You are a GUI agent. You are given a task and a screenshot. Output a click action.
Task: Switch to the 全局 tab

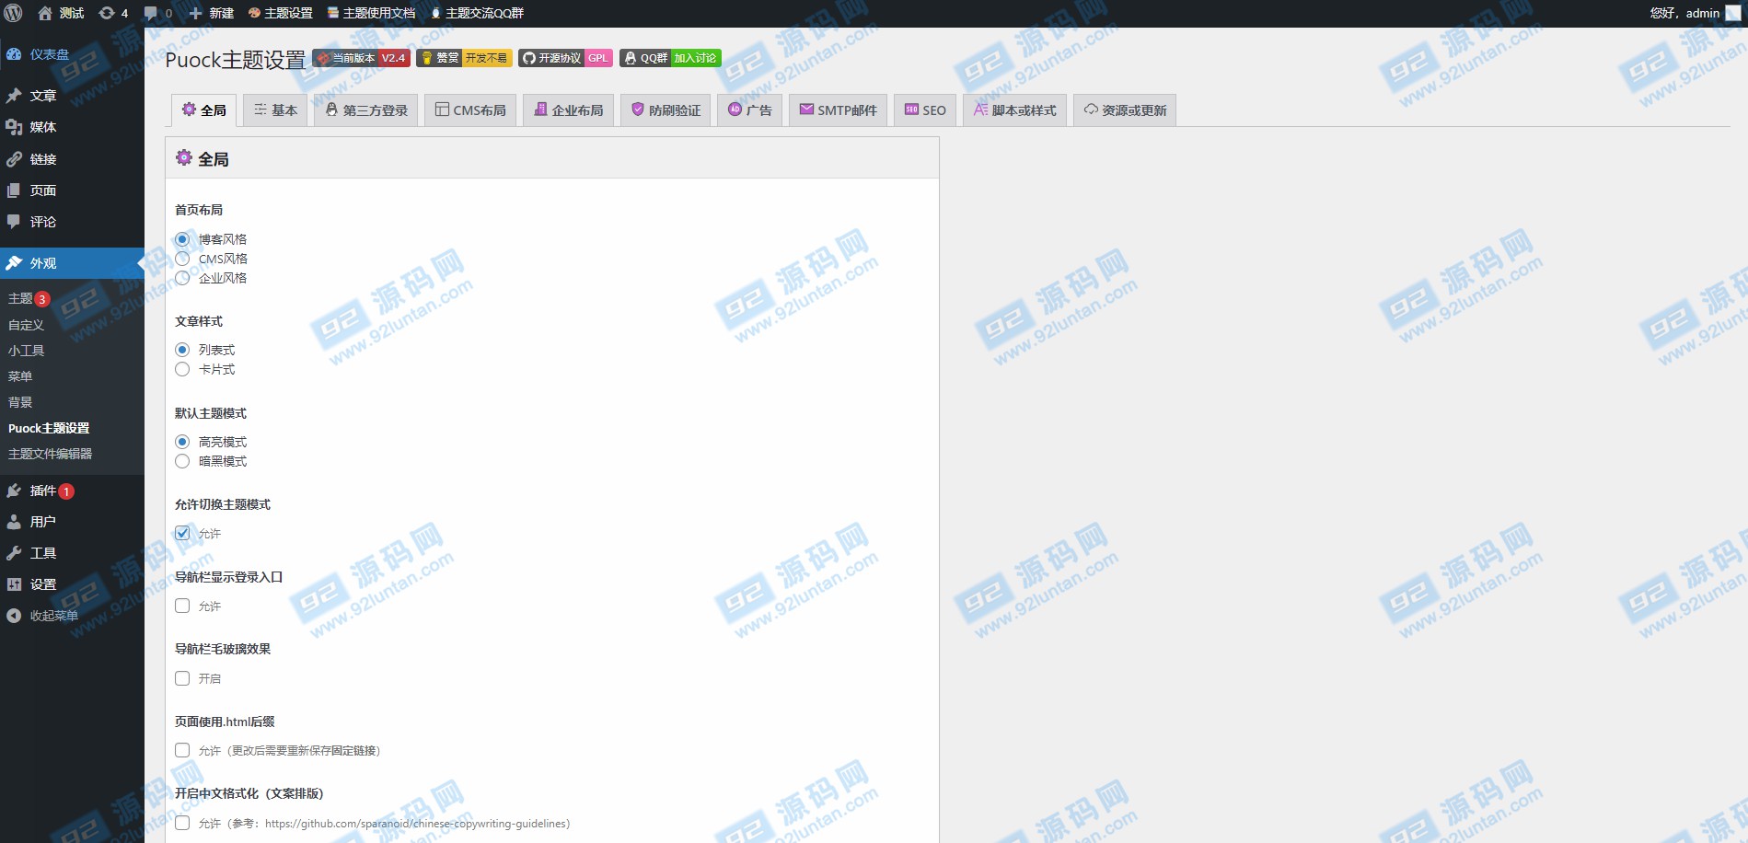click(x=204, y=110)
